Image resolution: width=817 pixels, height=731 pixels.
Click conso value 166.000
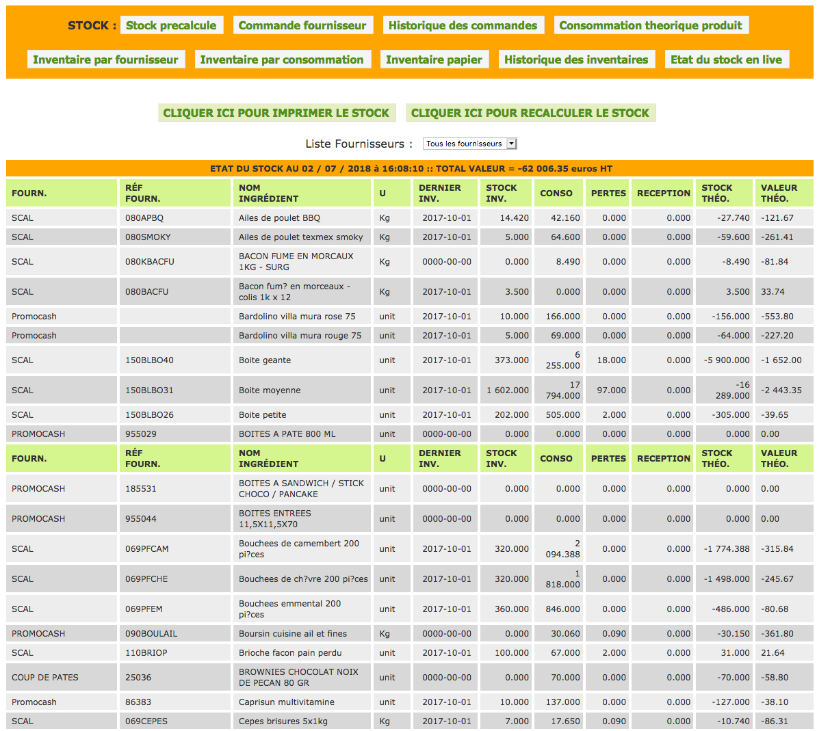562,317
